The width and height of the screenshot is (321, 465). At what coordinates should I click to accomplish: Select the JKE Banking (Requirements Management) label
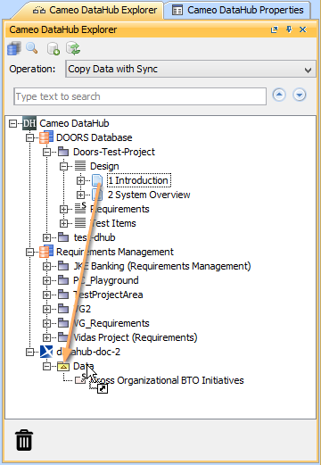162,266
